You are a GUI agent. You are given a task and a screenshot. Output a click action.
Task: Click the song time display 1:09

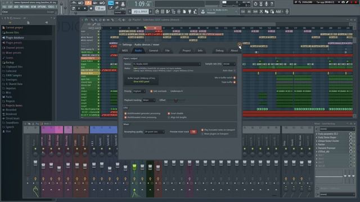point(142,4)
